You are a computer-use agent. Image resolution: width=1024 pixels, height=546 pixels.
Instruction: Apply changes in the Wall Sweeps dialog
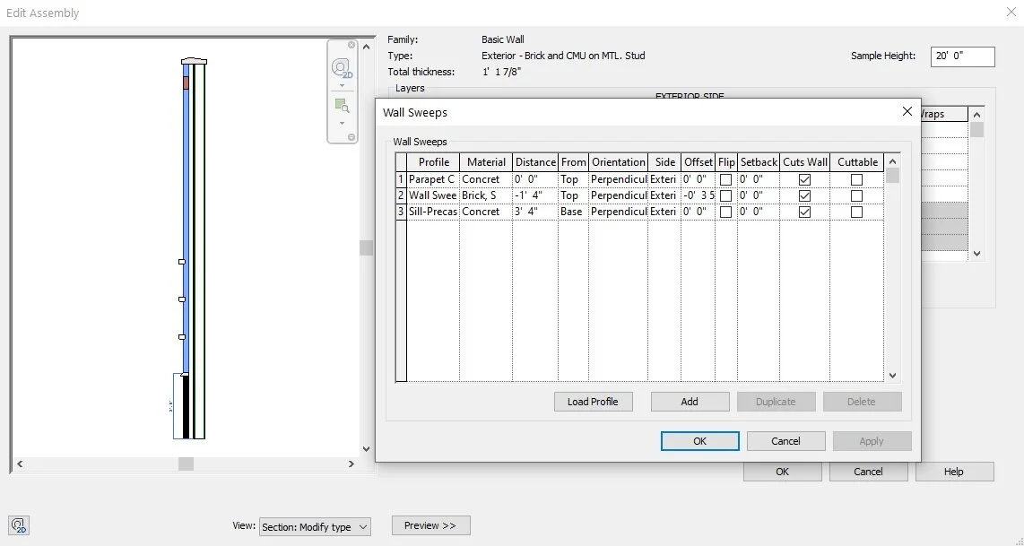point(871,440)
